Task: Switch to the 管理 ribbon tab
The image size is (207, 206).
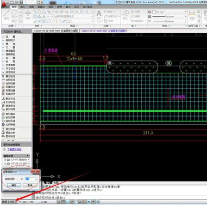Action: point(59,7)
